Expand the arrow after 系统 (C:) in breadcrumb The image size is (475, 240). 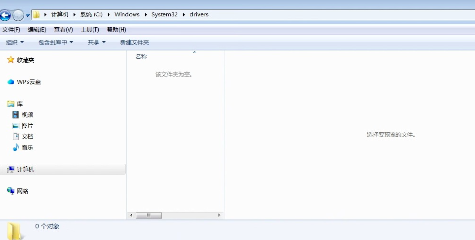click(x=109, y=14)
